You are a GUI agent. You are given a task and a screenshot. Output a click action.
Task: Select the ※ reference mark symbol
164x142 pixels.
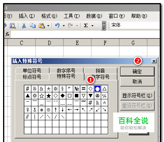pyautogui.click(x=55, y=89)
